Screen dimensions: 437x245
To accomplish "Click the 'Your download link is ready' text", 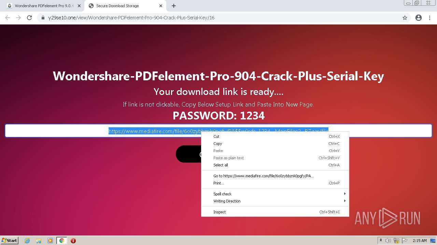I will point(218,92).
